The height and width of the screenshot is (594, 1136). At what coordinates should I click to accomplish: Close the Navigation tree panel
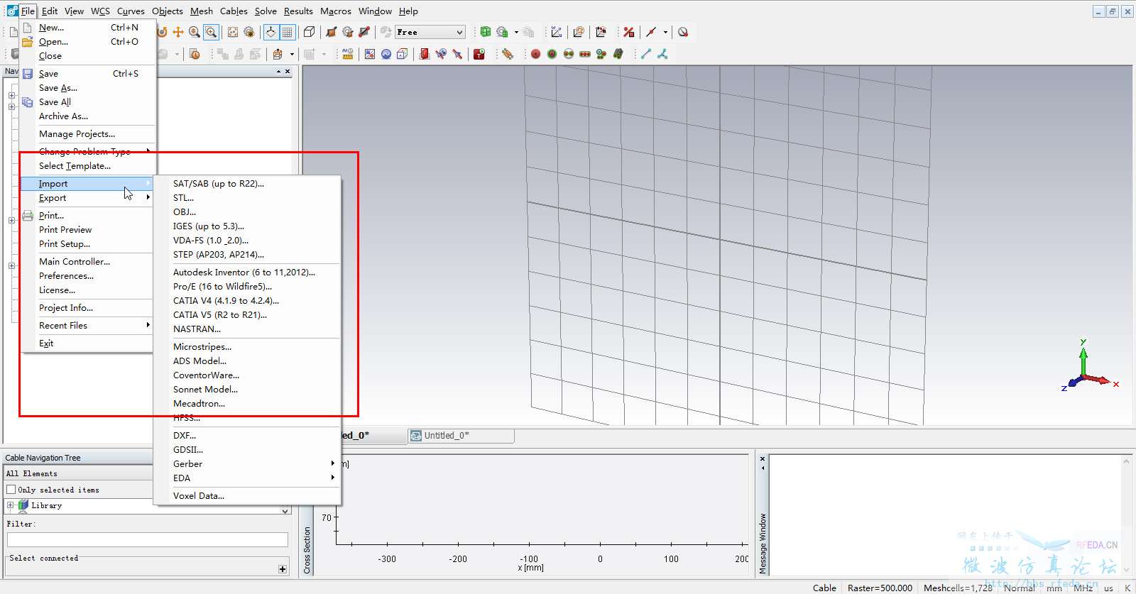288,72
